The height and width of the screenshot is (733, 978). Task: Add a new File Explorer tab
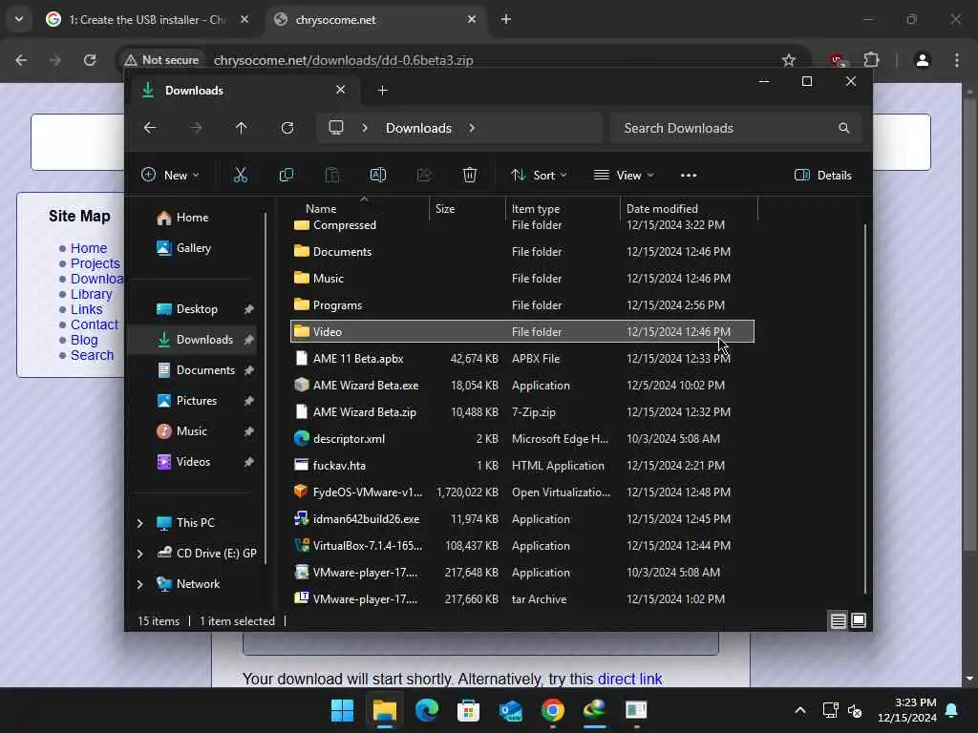pyautogui.click(x=383, y=91)
